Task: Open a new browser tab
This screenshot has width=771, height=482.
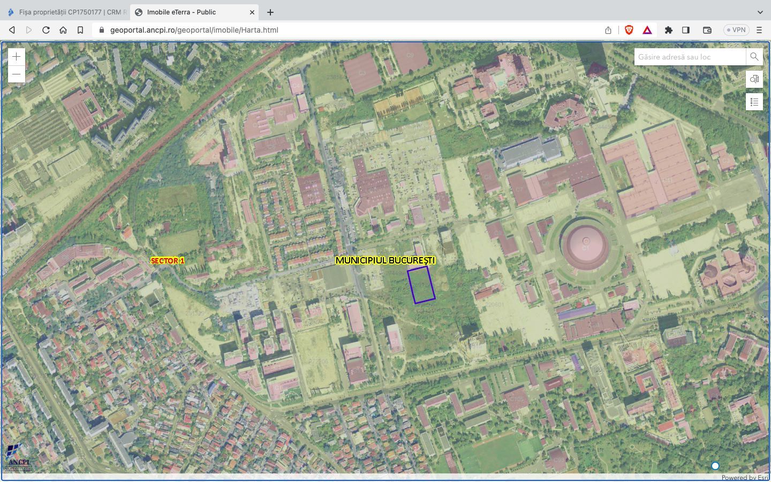Action: point(270,12)
